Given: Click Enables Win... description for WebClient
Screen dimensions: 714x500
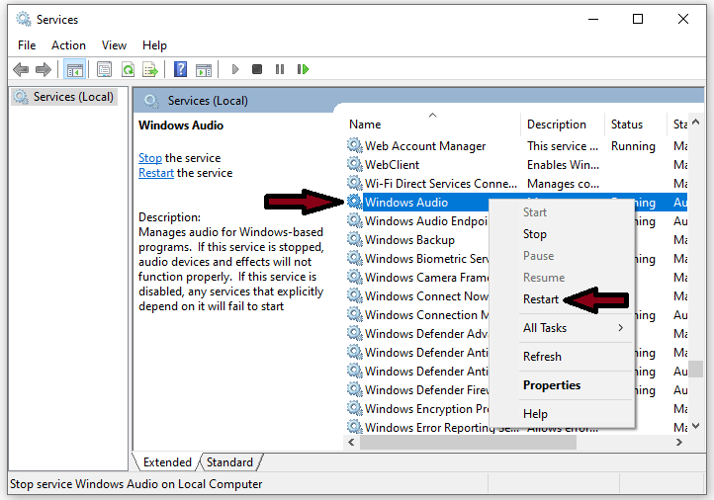Looking at the screenshot, I should 564,165.
